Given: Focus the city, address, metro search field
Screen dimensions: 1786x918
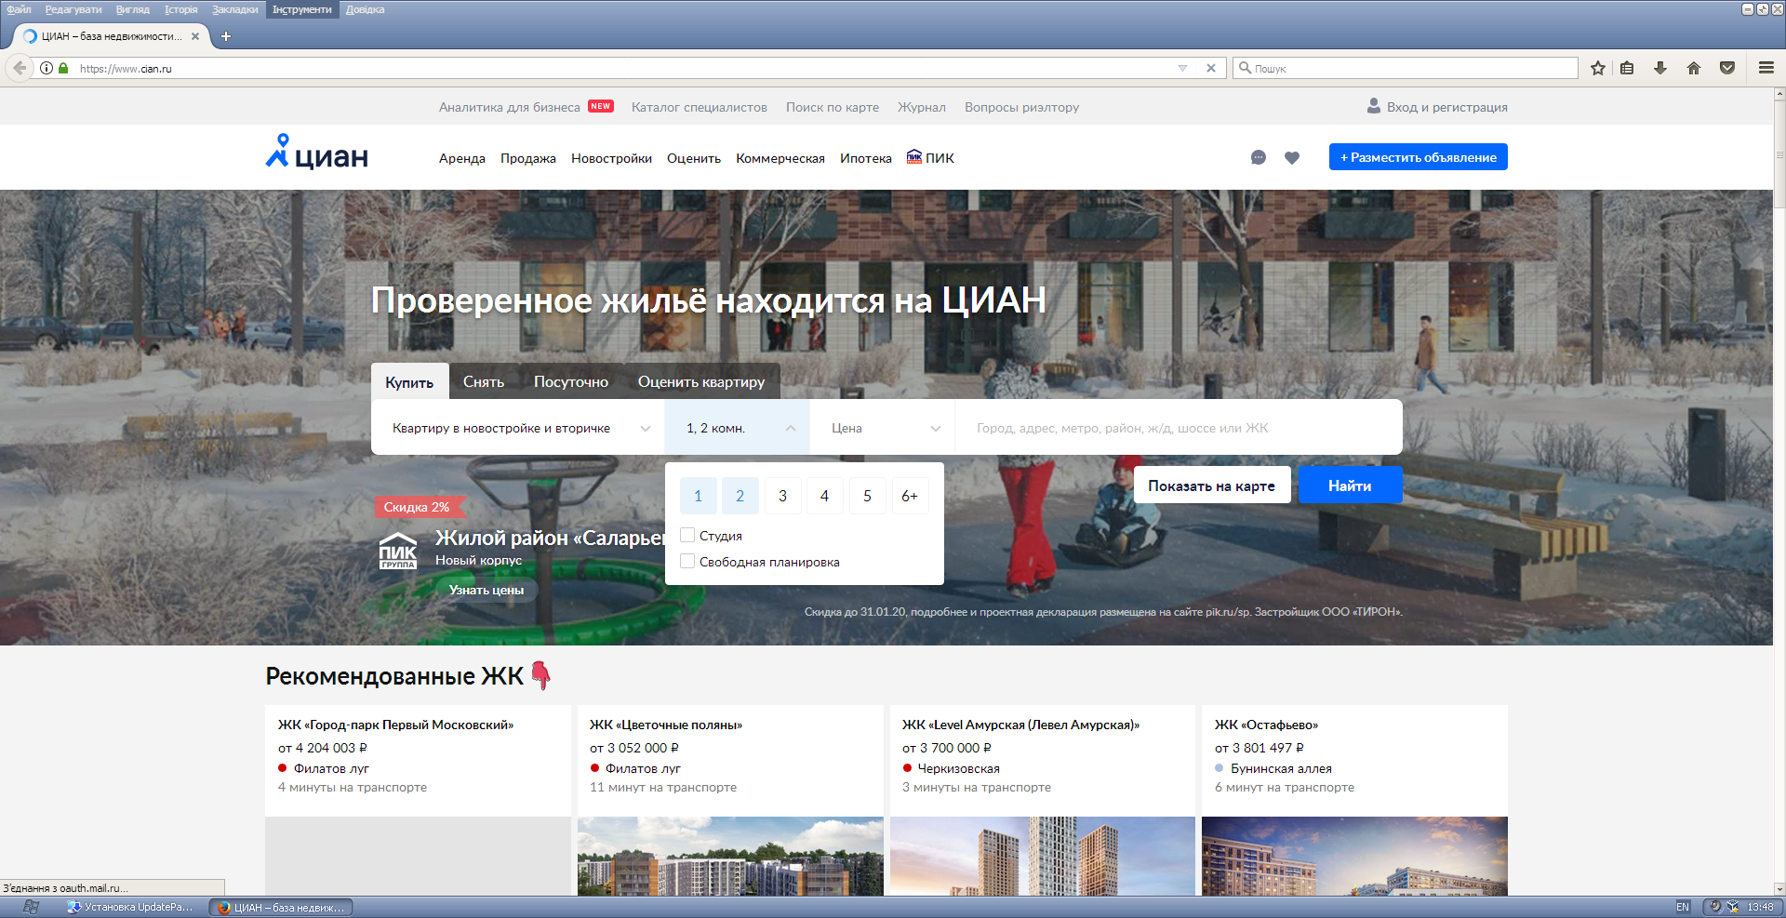Looking at the screenshot, I should (1179, 428).
